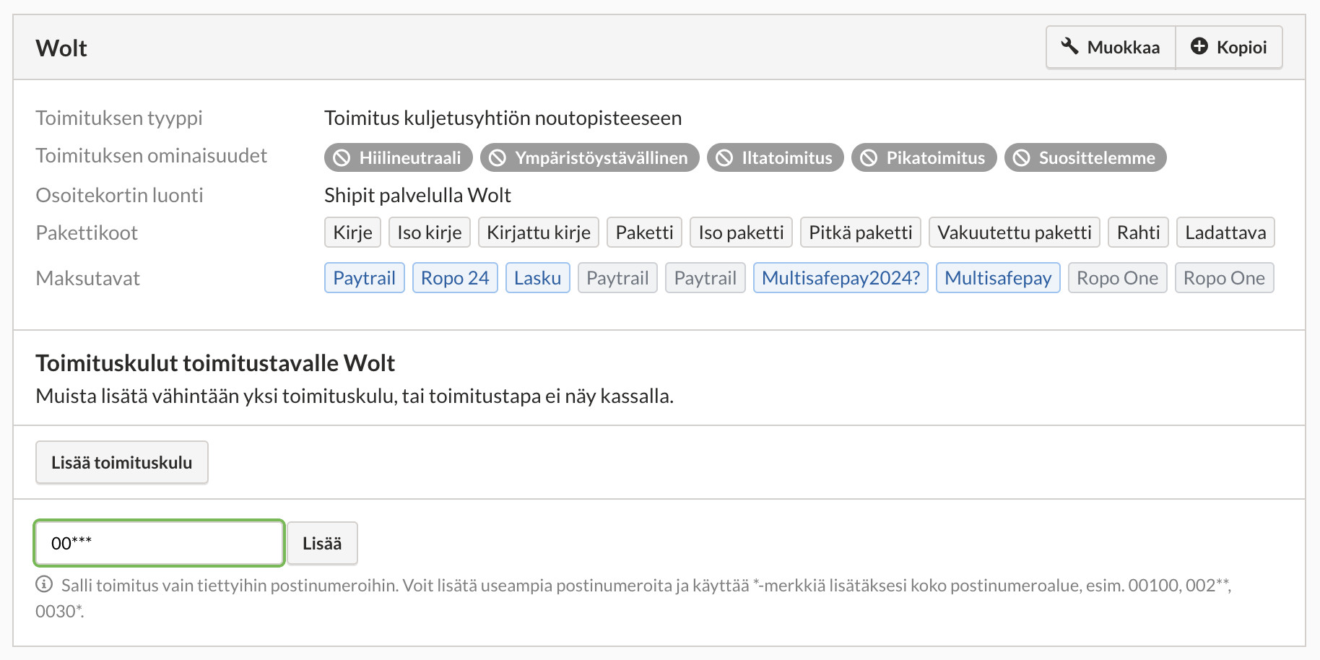Toggle the Hiilineutraali property badge
The height and width of the screenshot is (660, 1320).
click(399, 157)
